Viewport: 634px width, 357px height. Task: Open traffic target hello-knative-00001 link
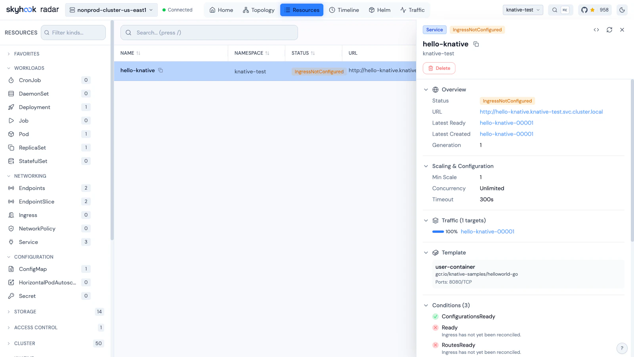tap(487, 232)
